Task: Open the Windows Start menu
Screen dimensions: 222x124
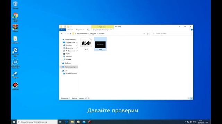Action: point(14,122)
